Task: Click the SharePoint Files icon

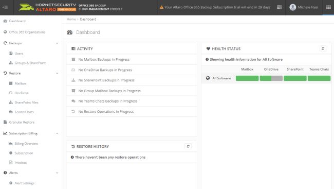Action: (11, 102)
